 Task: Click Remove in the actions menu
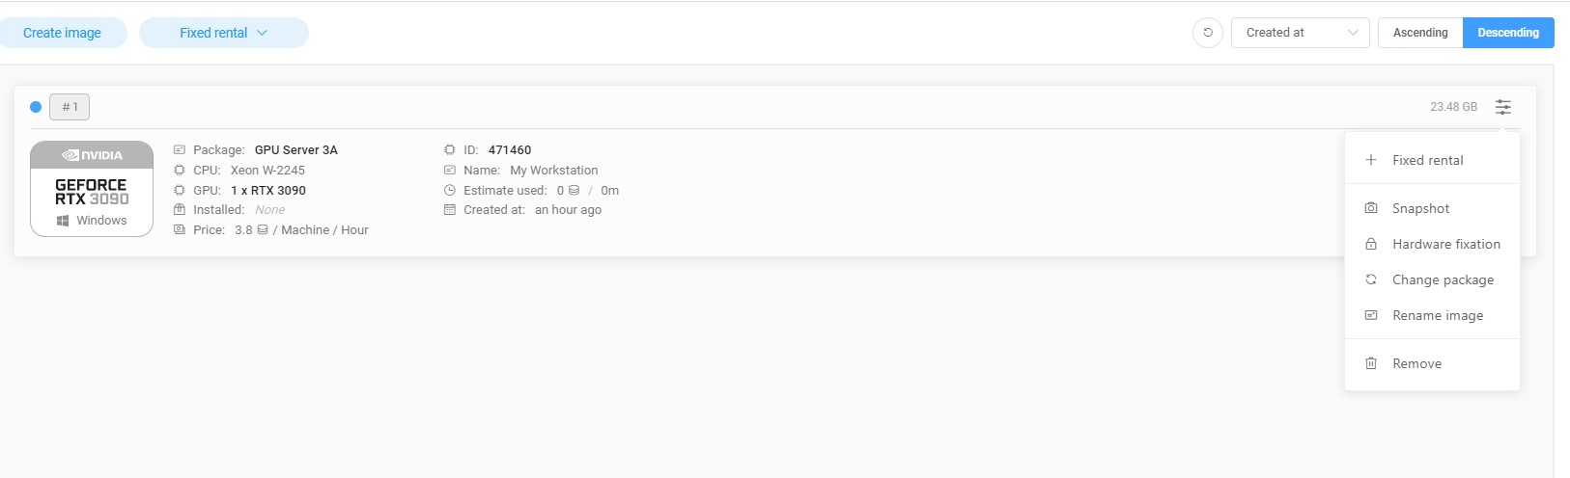tap(1416, 363)
